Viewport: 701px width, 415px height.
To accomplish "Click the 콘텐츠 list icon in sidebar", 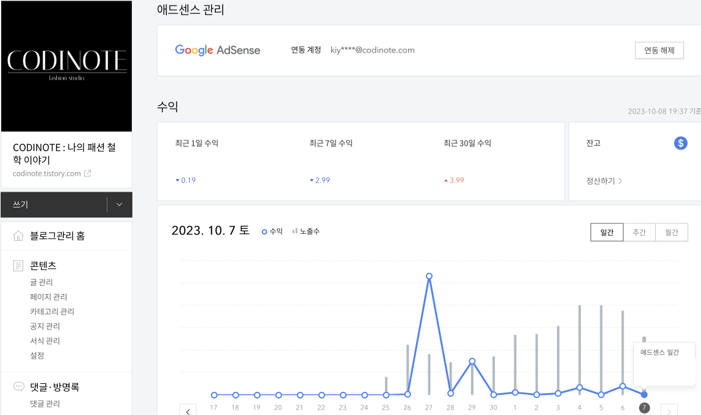I will (x=19, y=265).
